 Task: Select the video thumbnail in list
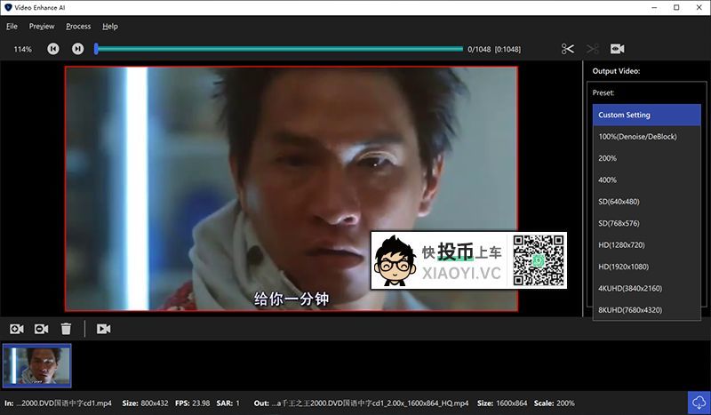click(x=37, y=365)
